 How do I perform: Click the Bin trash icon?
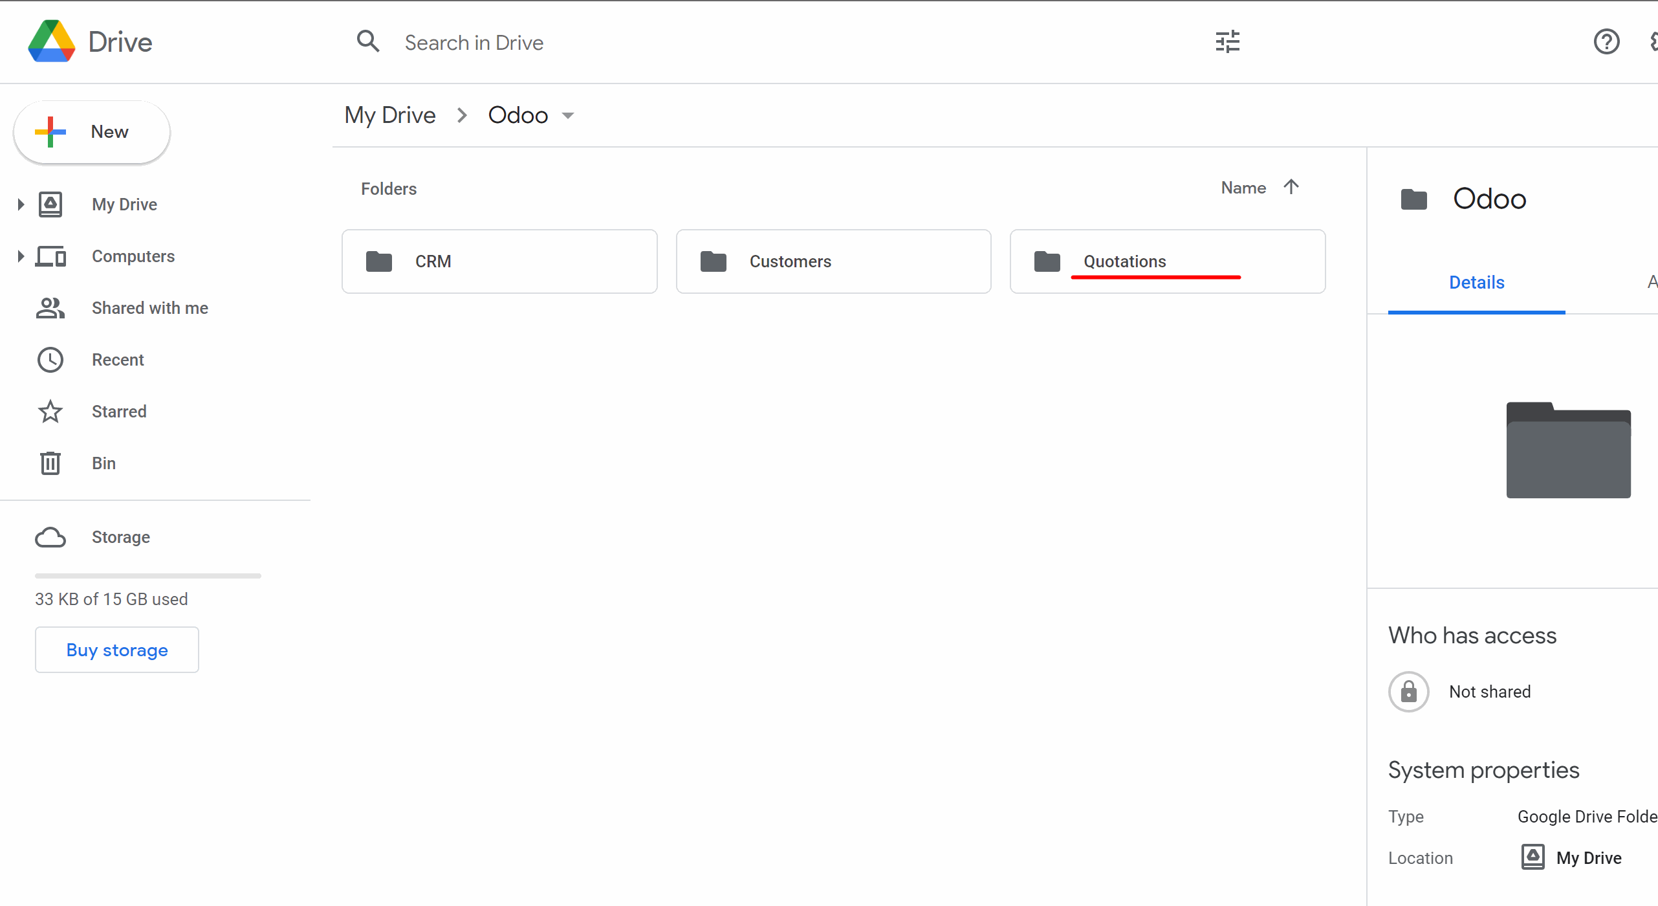pos(50,463)
